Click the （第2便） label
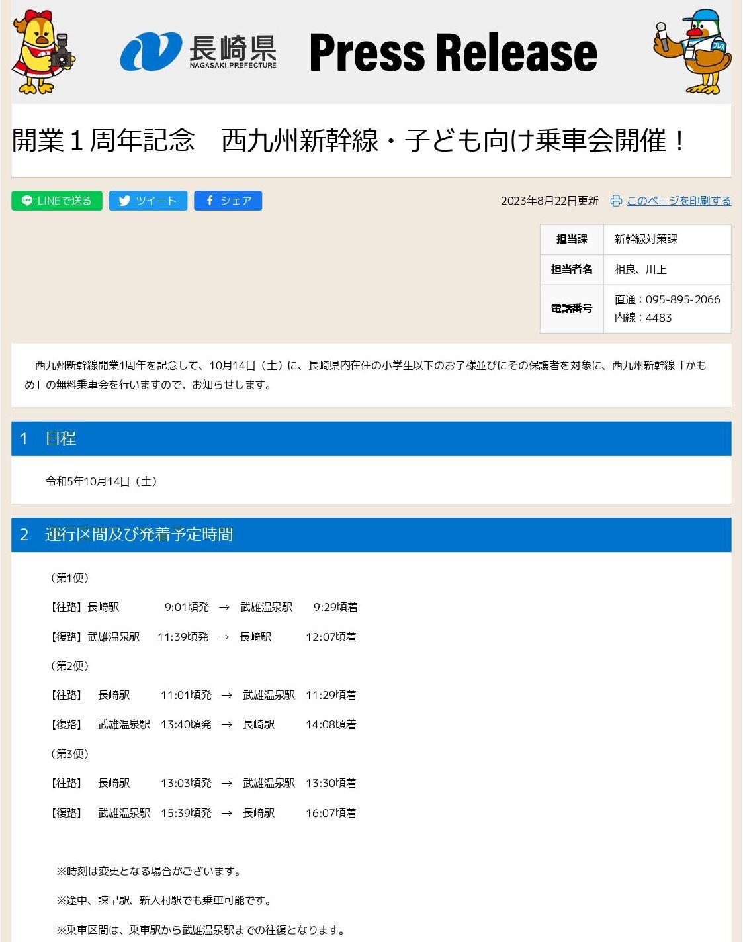Screen dimensions: 743x942 69,666
